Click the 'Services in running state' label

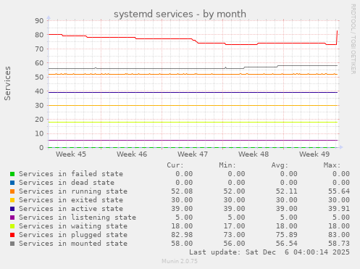[73, 191]
